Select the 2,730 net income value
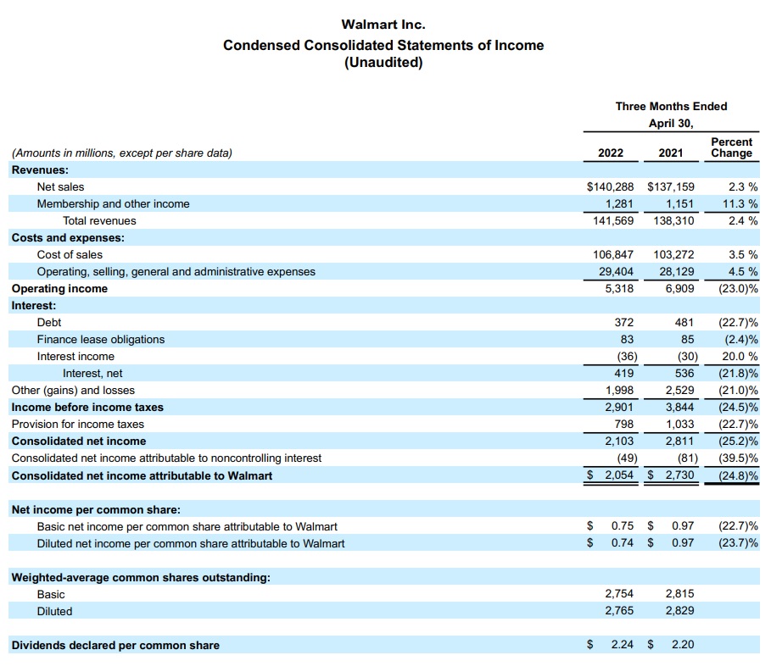 point(679,475)
